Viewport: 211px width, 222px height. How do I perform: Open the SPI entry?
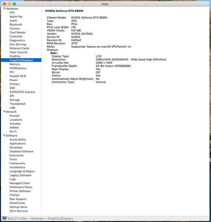click(12, 96)
